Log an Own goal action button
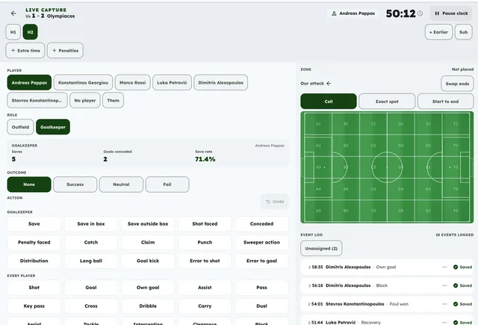 [148, 288]
